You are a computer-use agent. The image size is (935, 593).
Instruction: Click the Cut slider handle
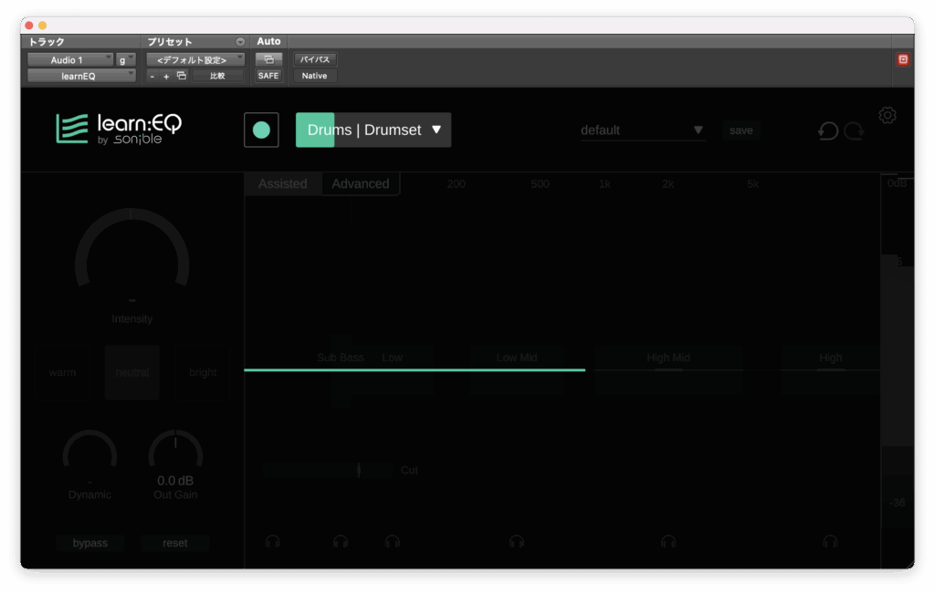point(358,470)
